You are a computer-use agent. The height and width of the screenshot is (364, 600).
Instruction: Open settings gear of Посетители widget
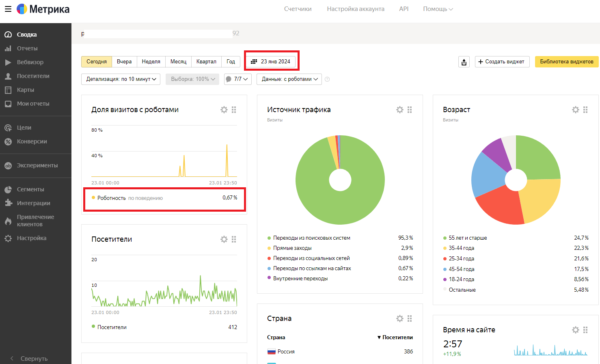coord(224,239)
